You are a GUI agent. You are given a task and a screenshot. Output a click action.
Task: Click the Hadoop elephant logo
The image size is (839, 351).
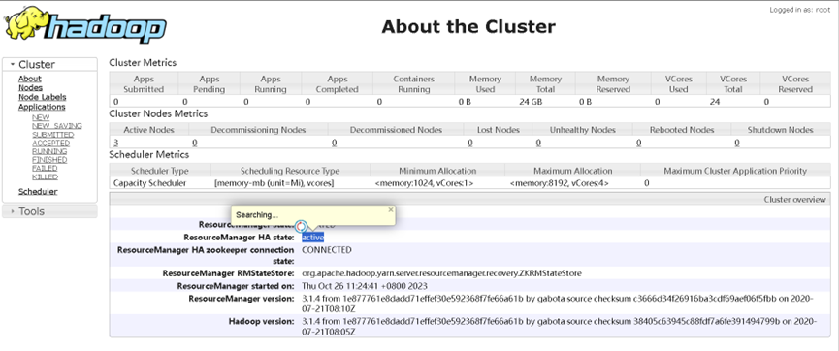point(85,25)
